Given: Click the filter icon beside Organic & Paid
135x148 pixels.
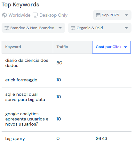Looking at the screenshot, I should pos(73,28).
